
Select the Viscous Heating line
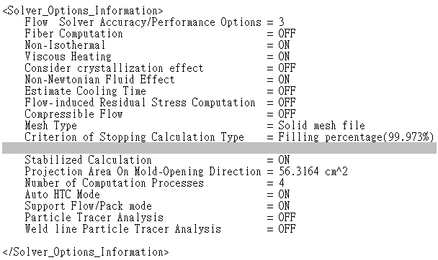coord(157,57)
